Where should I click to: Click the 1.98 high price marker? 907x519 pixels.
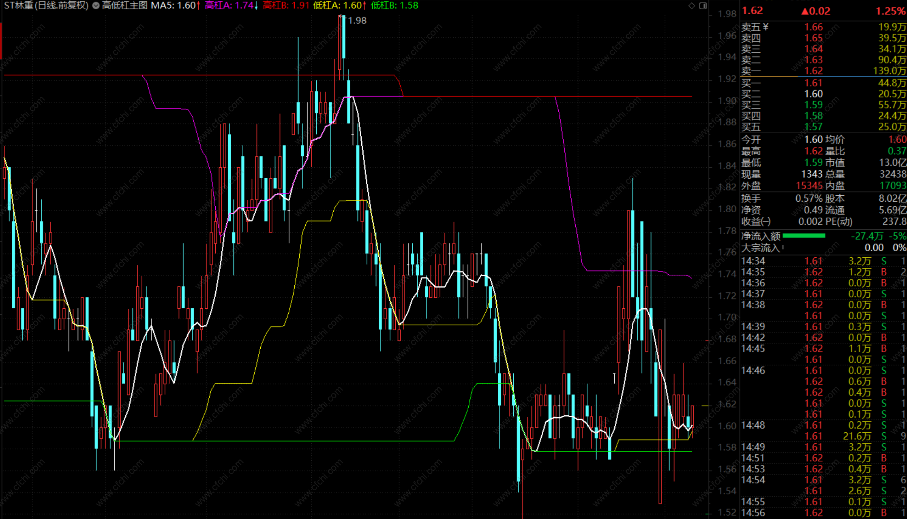[x=357, y=21]
